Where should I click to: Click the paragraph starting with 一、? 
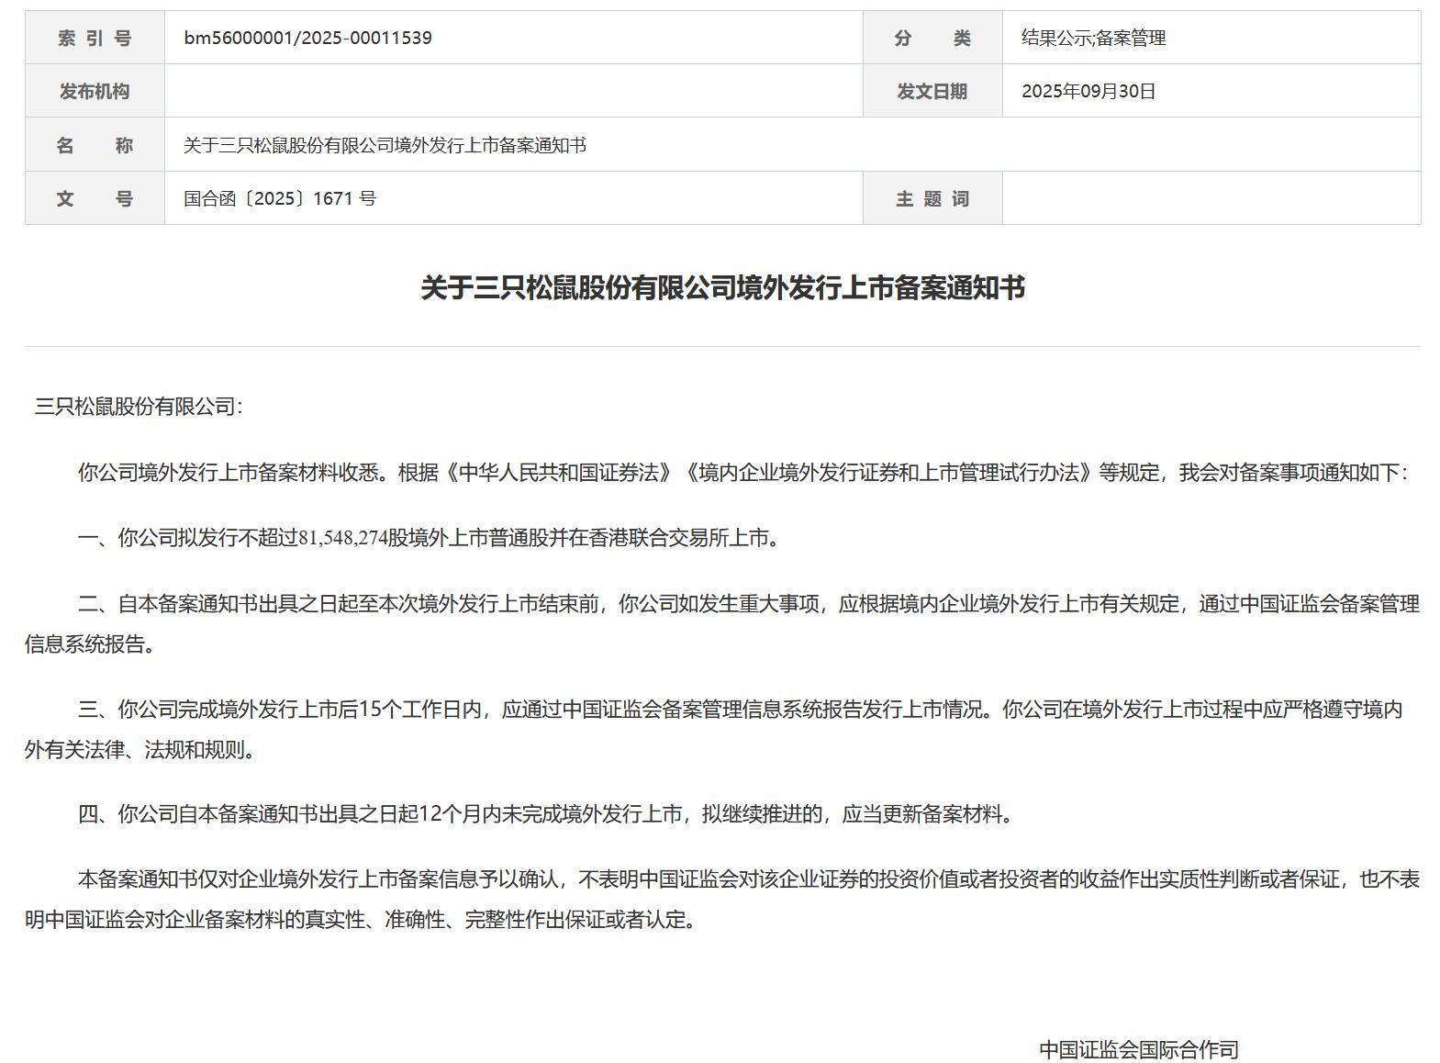[430, 538]
